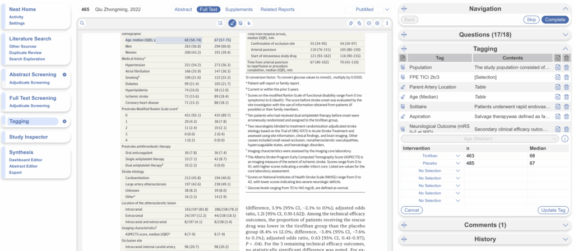Open the document toolbar's three-dot menu

click(x=386, y=23)
